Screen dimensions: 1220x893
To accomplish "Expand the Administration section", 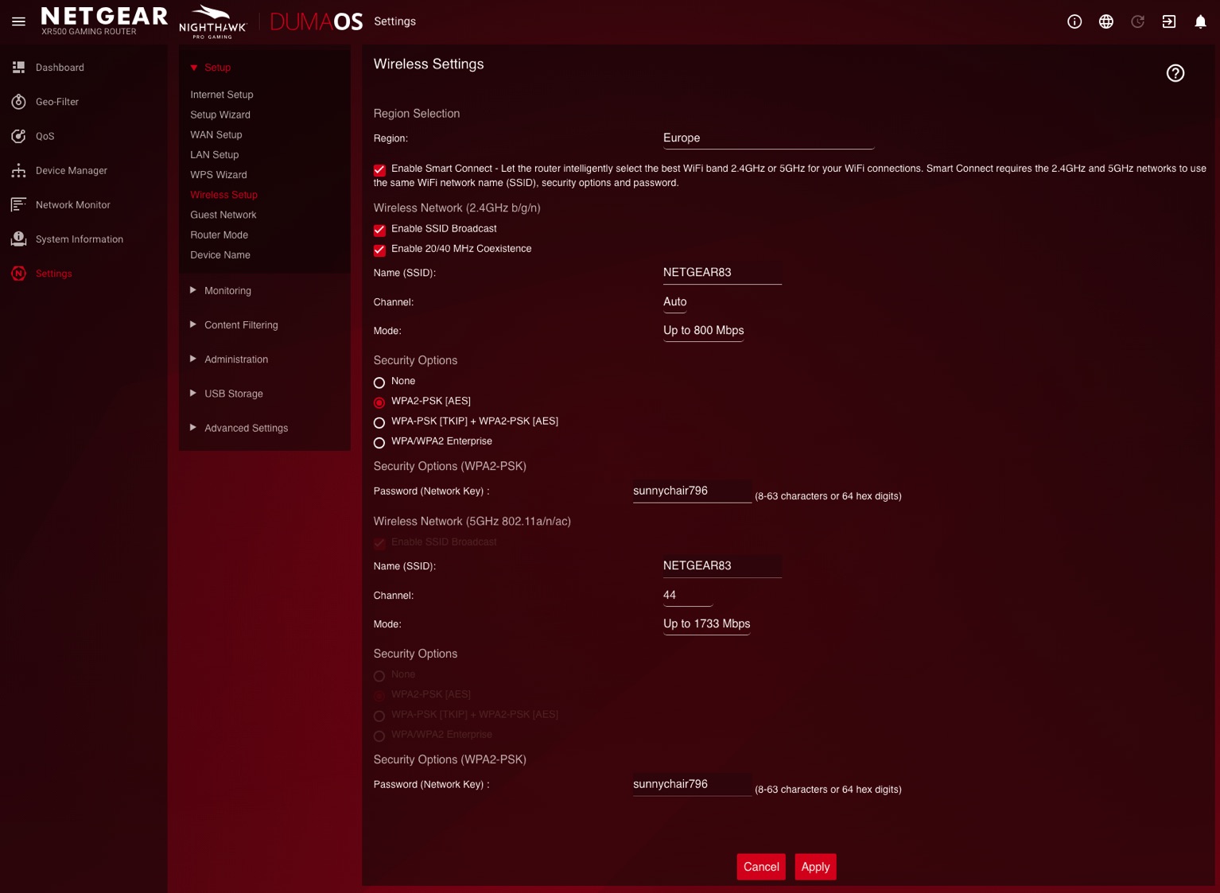I will coord(229,359).
